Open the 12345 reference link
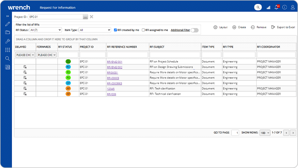 (x=111, y=89)
